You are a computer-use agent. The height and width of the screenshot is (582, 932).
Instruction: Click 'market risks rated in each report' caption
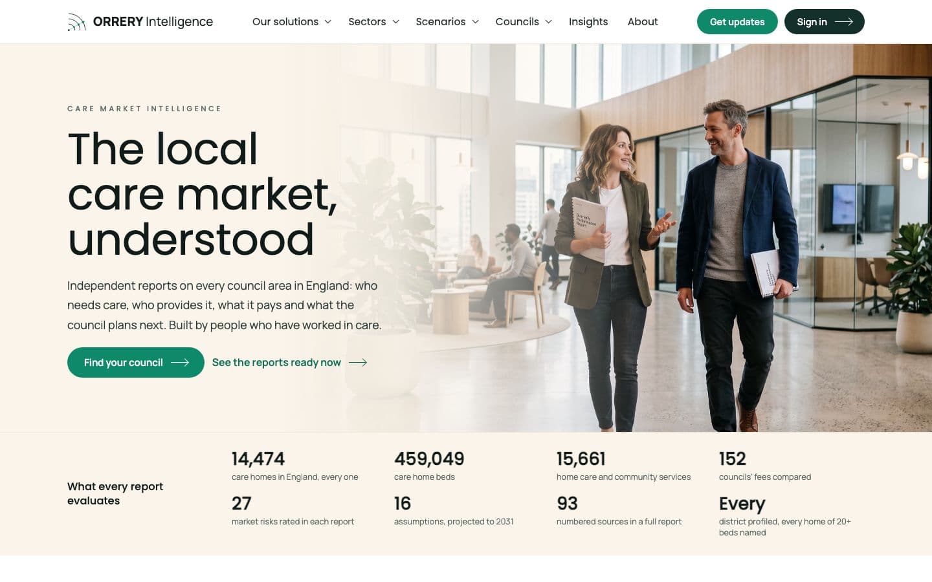pyautogui.click(x=293, y=522)
